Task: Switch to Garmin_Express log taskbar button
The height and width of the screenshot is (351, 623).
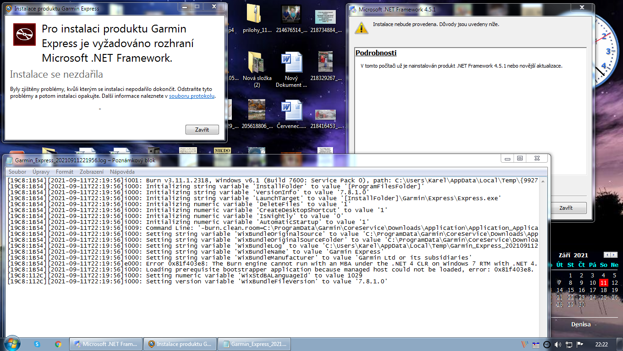Action: pos(253,344)
